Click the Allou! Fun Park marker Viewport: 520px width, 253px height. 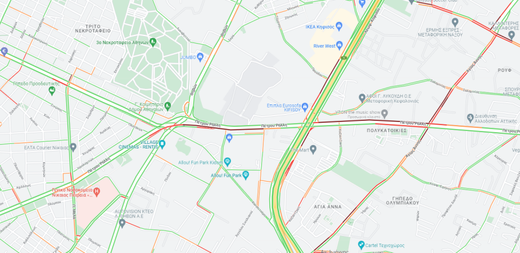(x=246, y=175)
